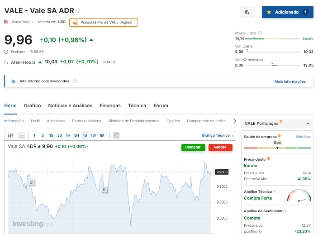The width and height of the screenshot is (318, 234).
Task: Set chart interval to 1W
Action: click(x=93, y=135)
